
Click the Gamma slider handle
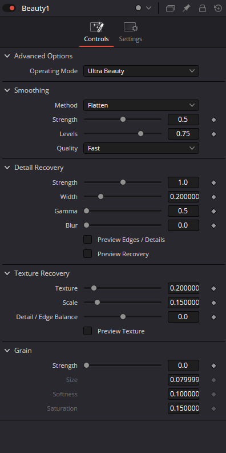87,211
